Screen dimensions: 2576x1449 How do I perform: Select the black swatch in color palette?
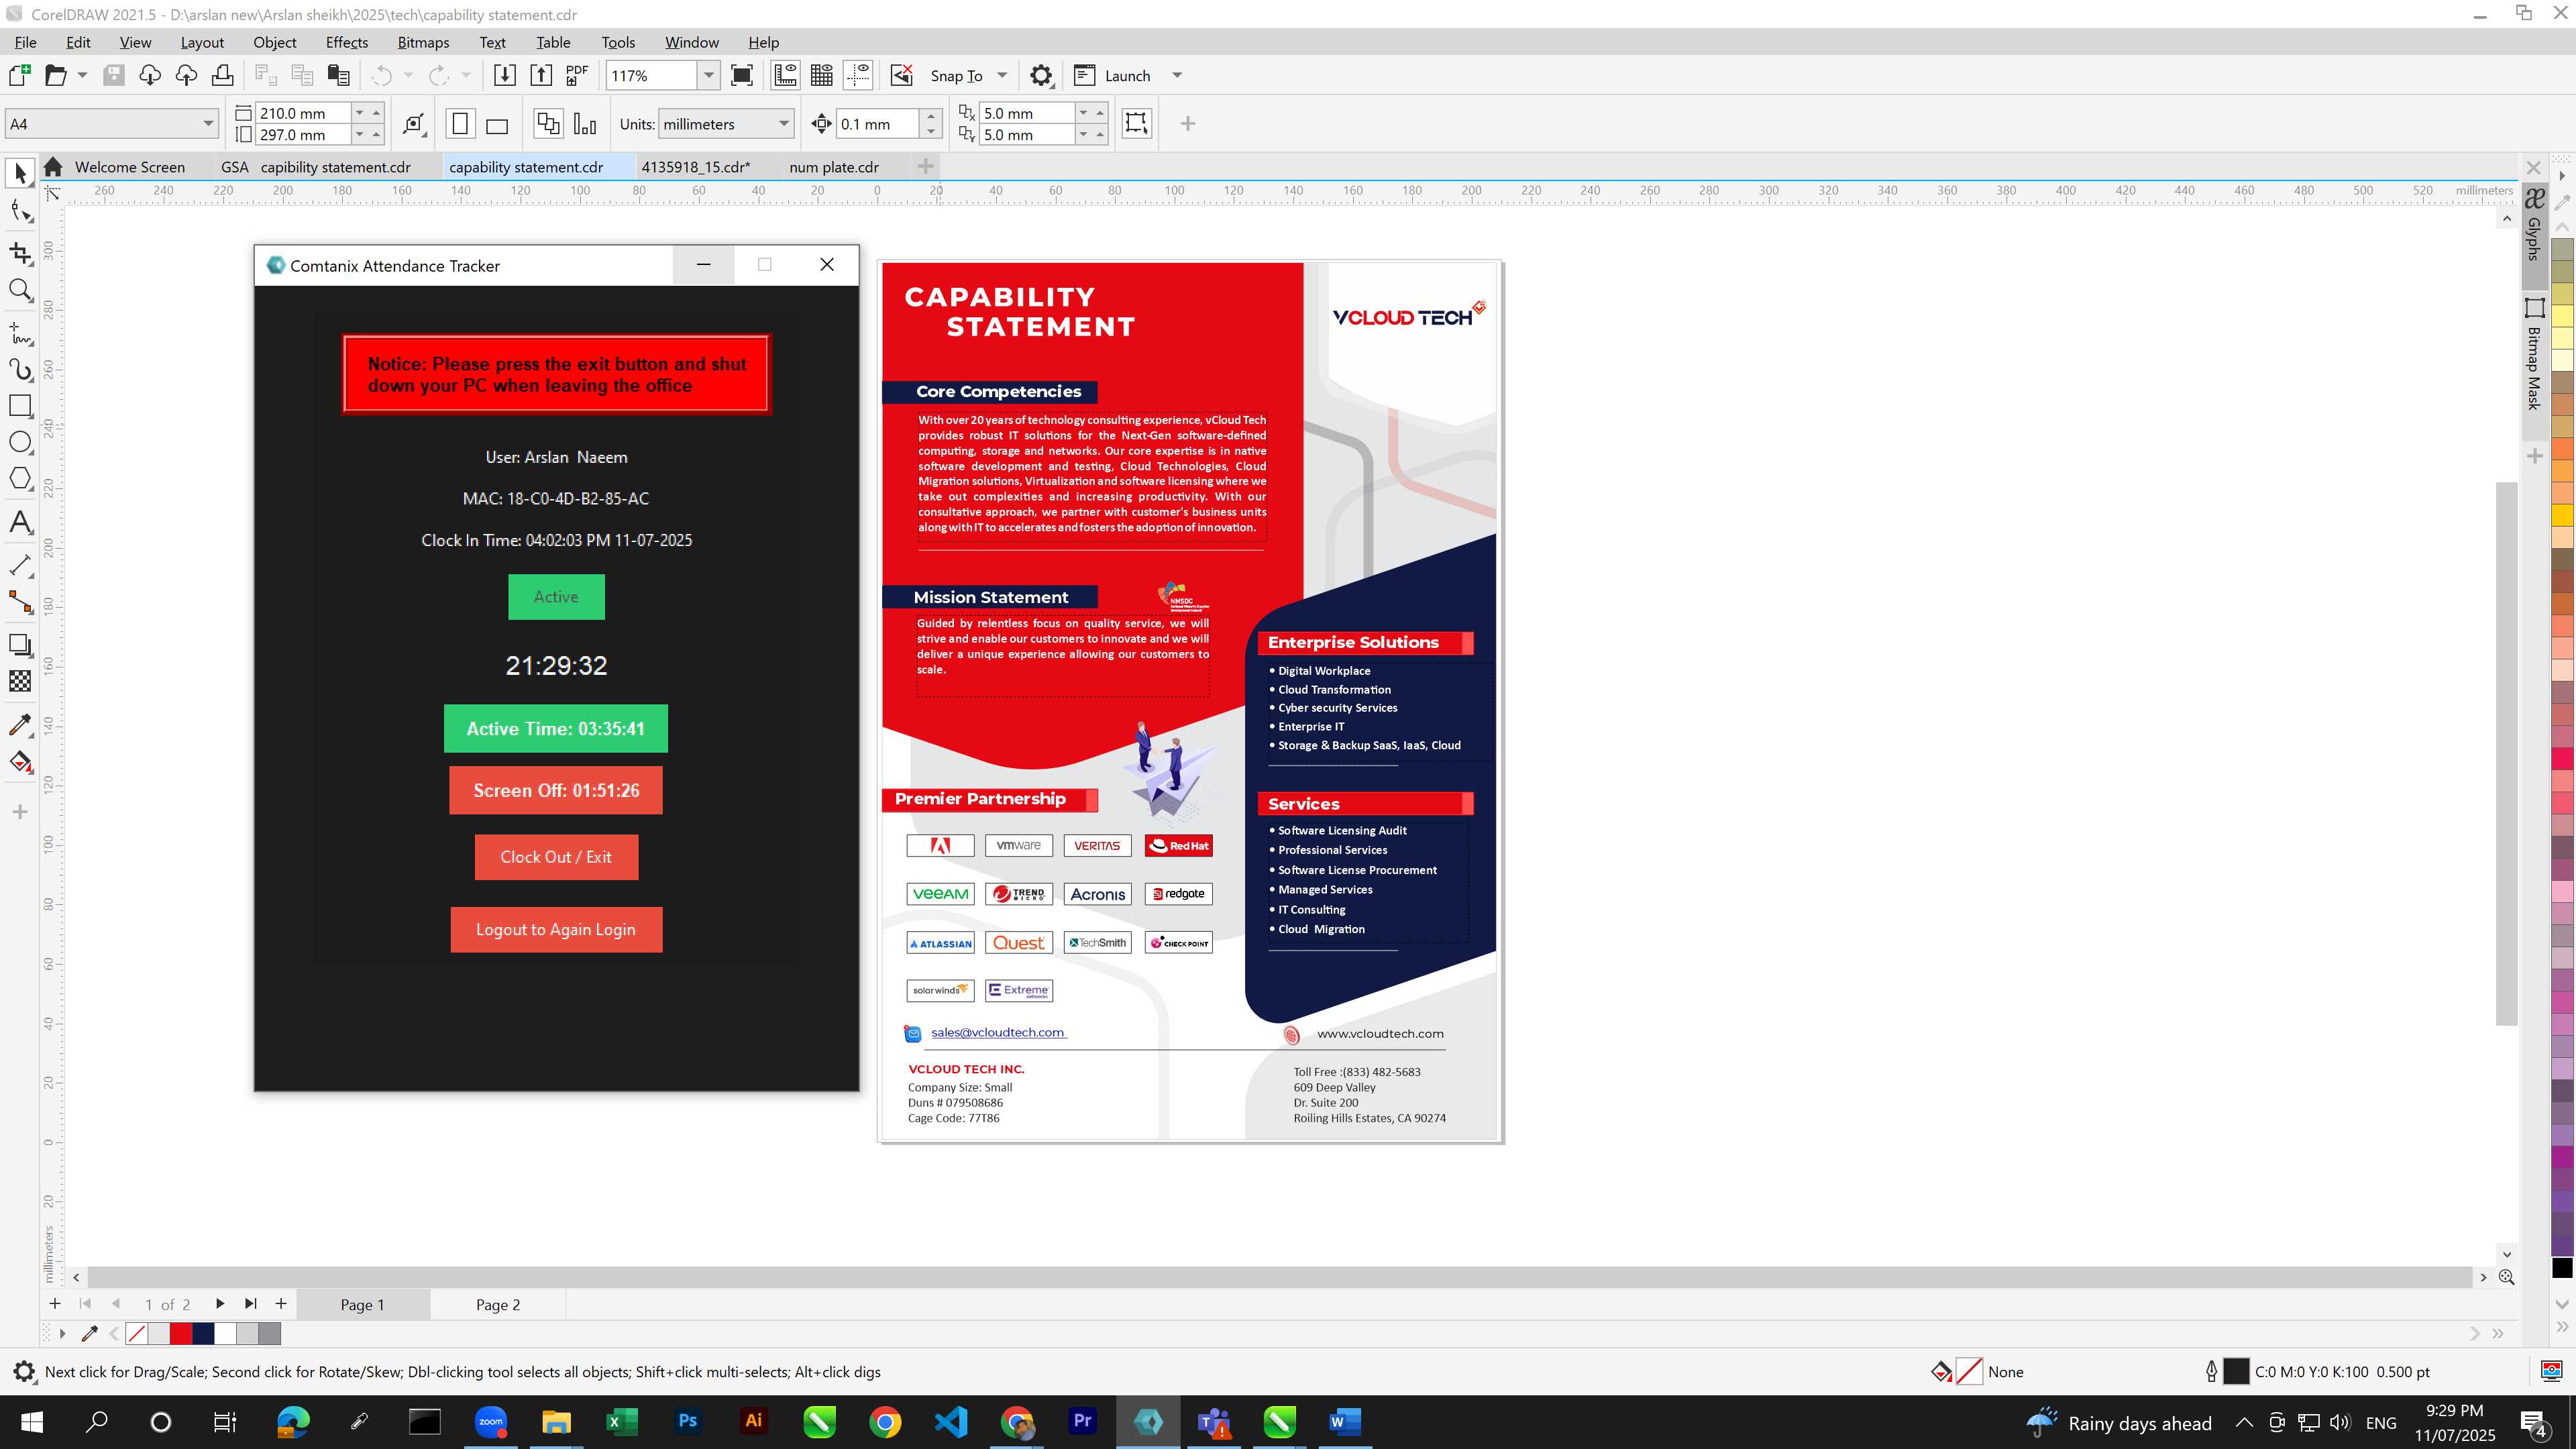coord(2562,1268)
